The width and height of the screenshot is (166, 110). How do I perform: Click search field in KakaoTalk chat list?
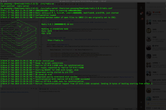pos(156,7)
